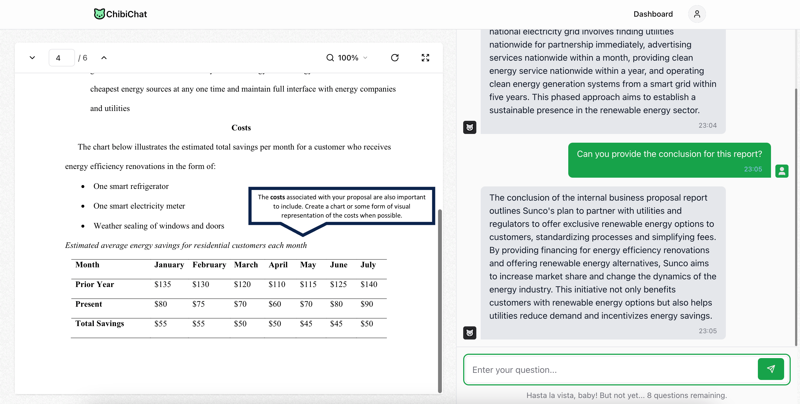The width and height of the screenshot is (800, 404).
Task: Open fullscreen view of the document
Action: click(425, 58)
